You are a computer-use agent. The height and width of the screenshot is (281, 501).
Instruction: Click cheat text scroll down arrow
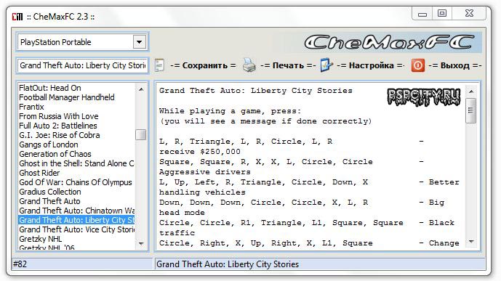point(471,242)
